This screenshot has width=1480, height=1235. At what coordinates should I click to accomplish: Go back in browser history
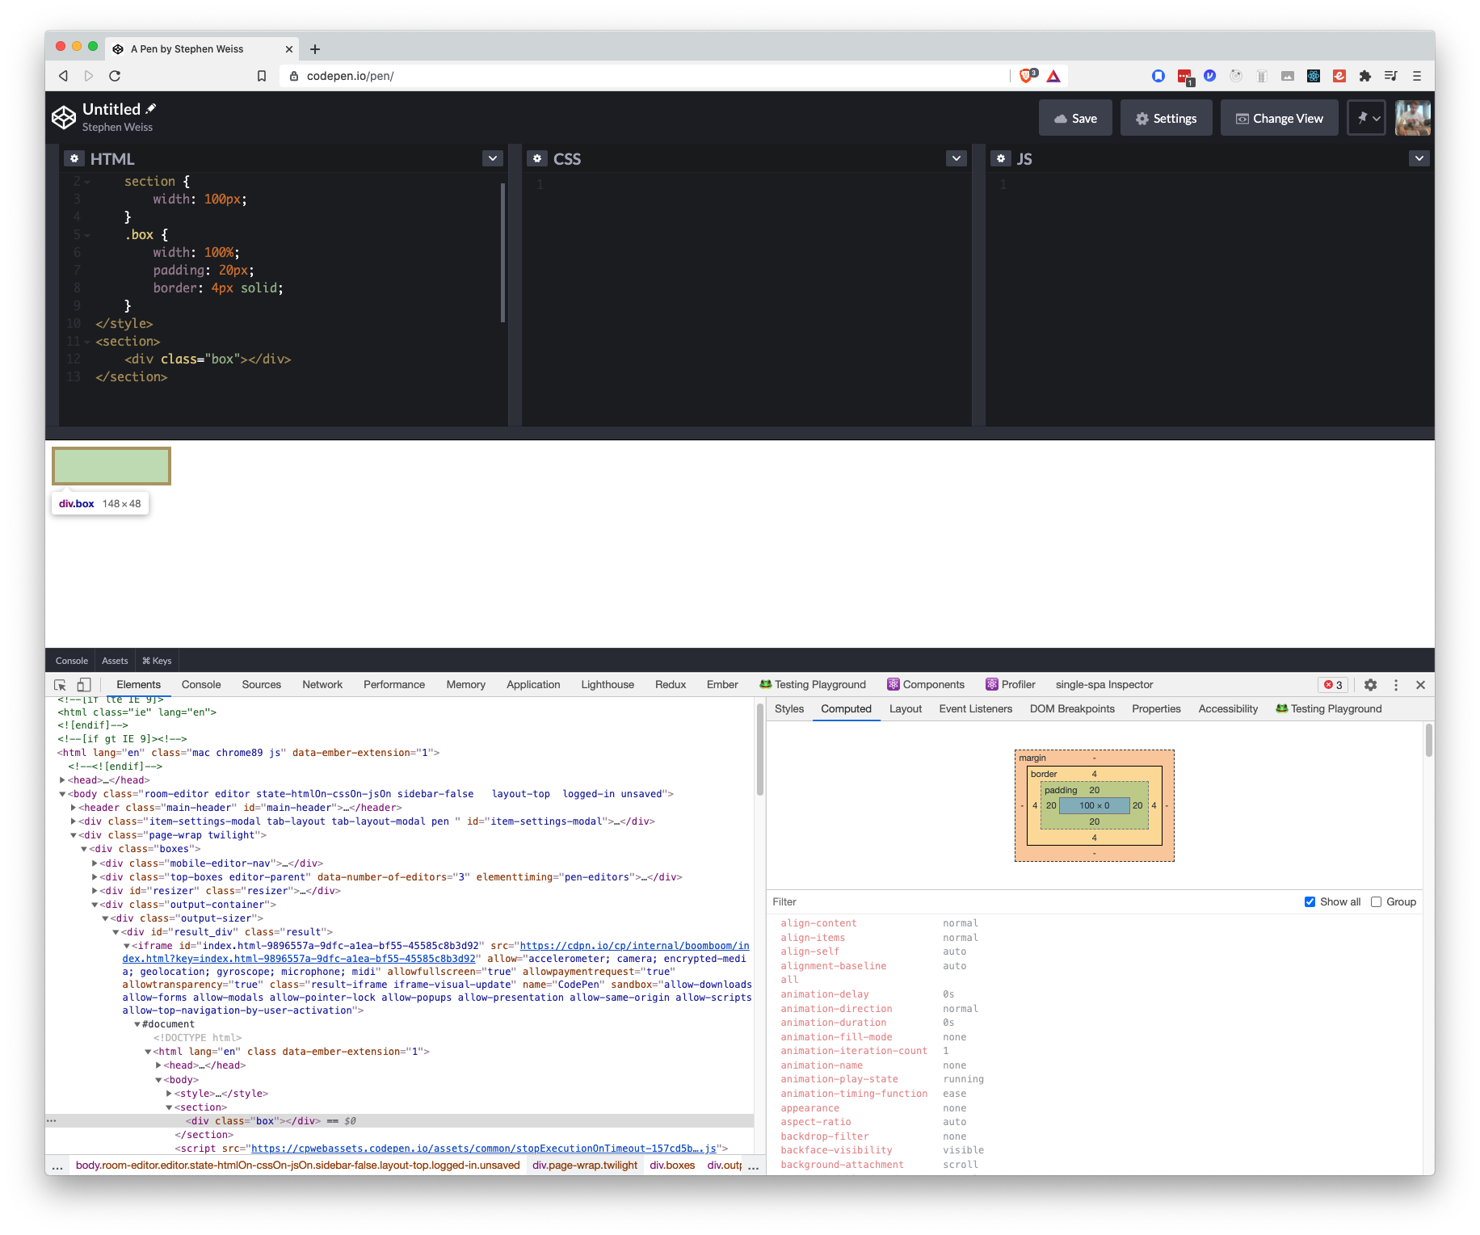(x=63, y=76)
